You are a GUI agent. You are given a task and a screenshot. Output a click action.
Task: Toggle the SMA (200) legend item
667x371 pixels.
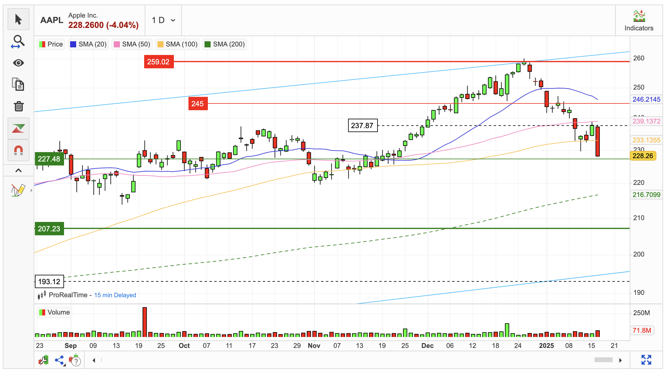(225, 44)
